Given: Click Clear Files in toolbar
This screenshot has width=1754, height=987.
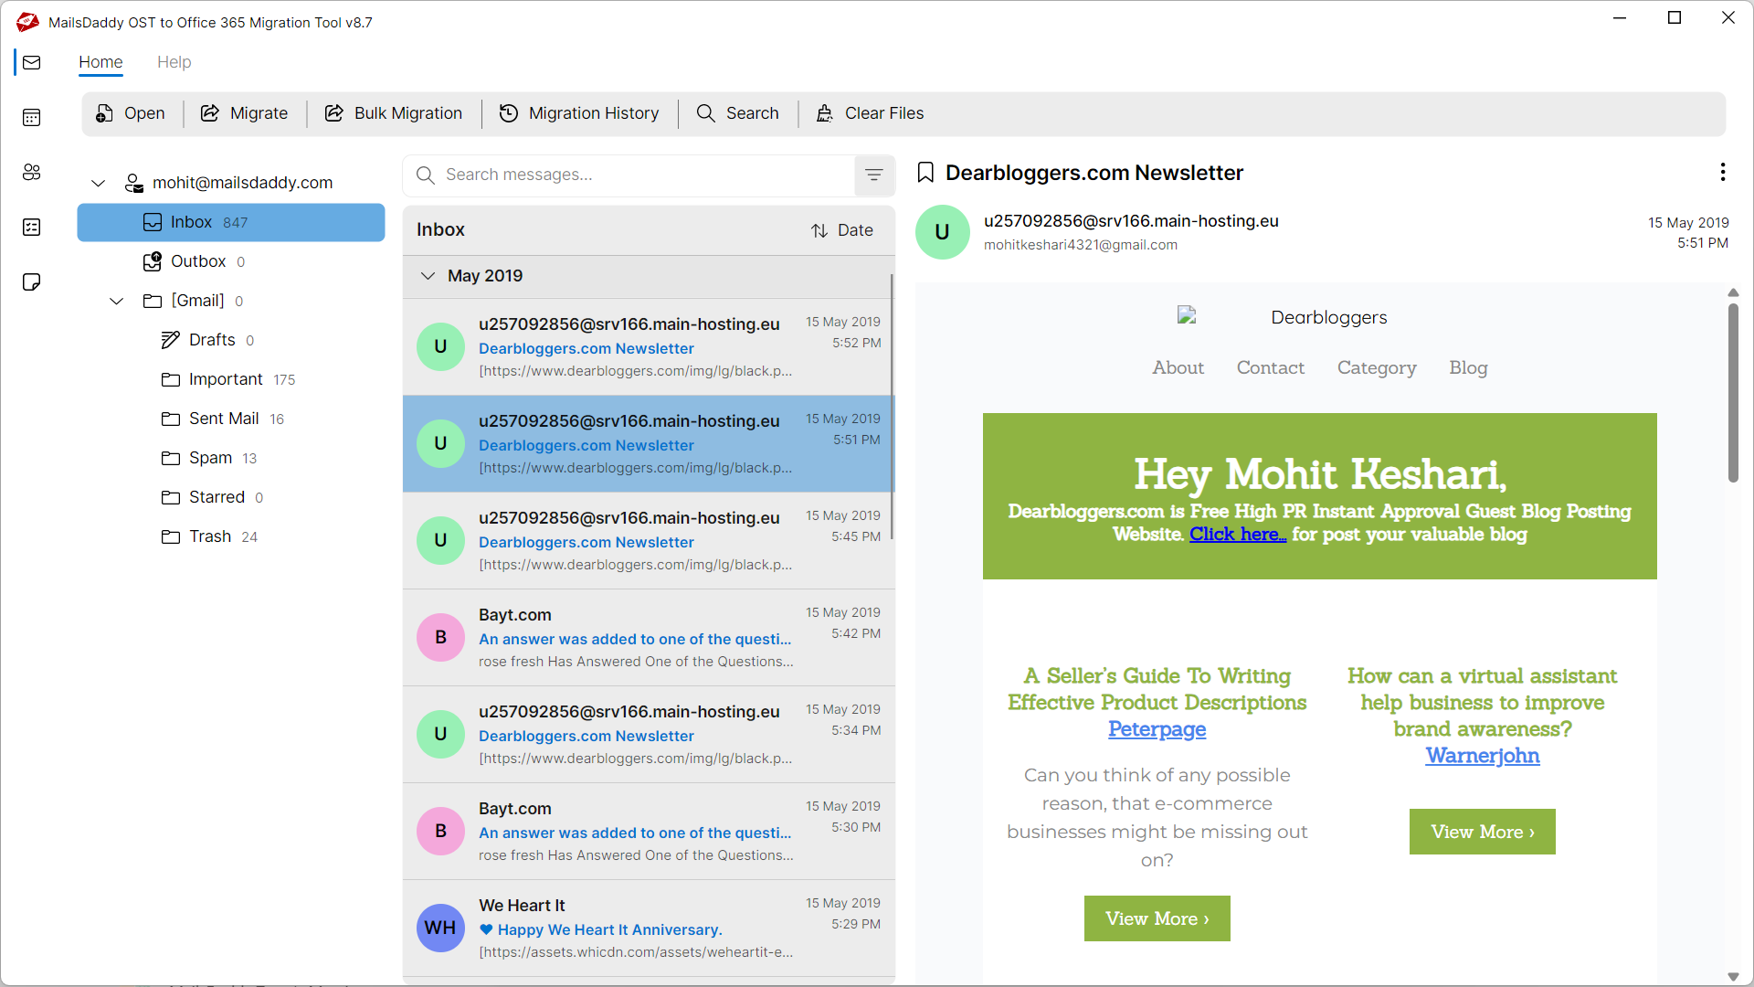Looking at the screenshot, I should point(870,113).
